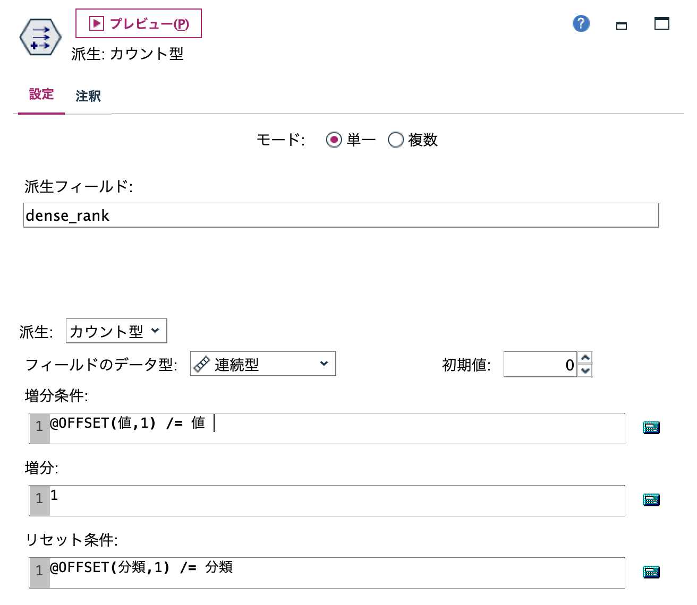Image resolution: width=697 pixels, height=605 pixels.
Task: Click the maximize dialog icon
Action: click(662, 23)
